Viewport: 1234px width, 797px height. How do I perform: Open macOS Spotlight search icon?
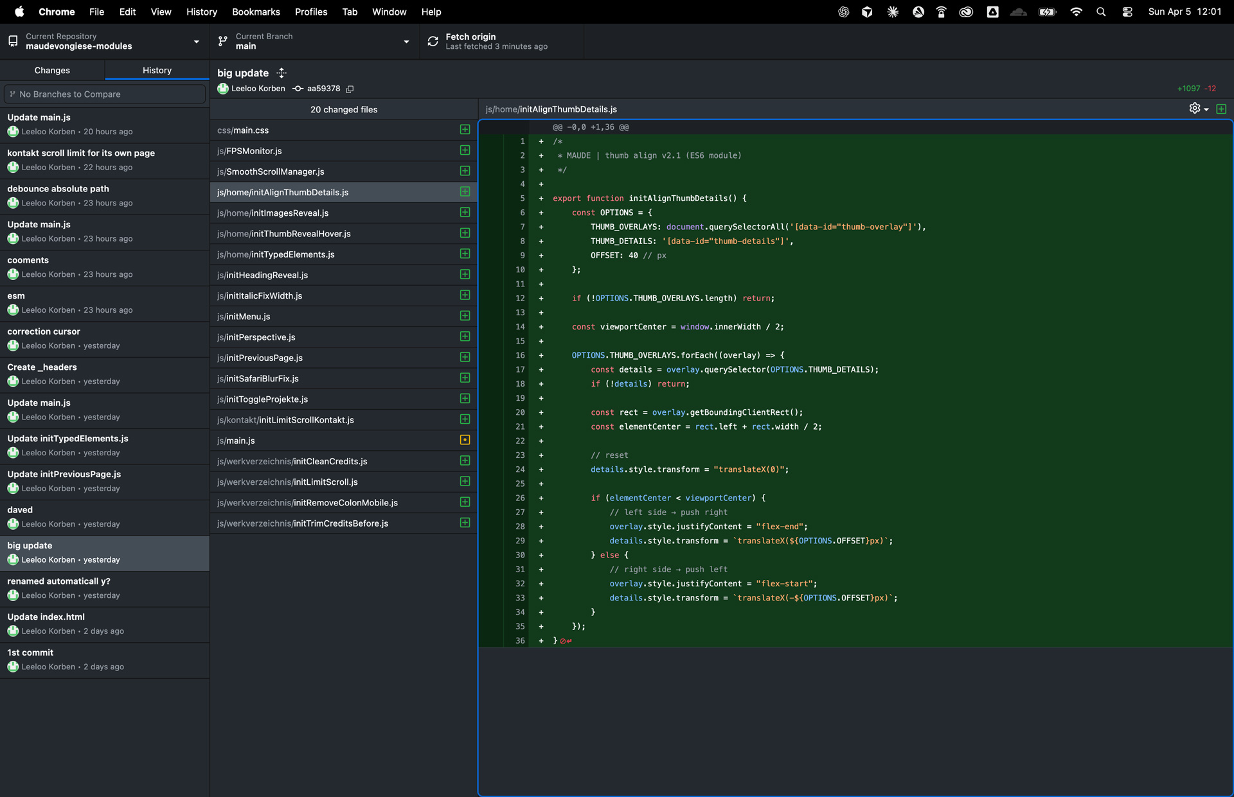[x=1101, y=12]
